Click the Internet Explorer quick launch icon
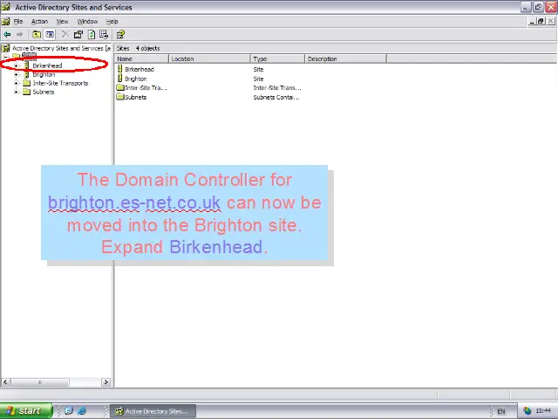Viewport: 558px width, 419px height. click(82, 411)
